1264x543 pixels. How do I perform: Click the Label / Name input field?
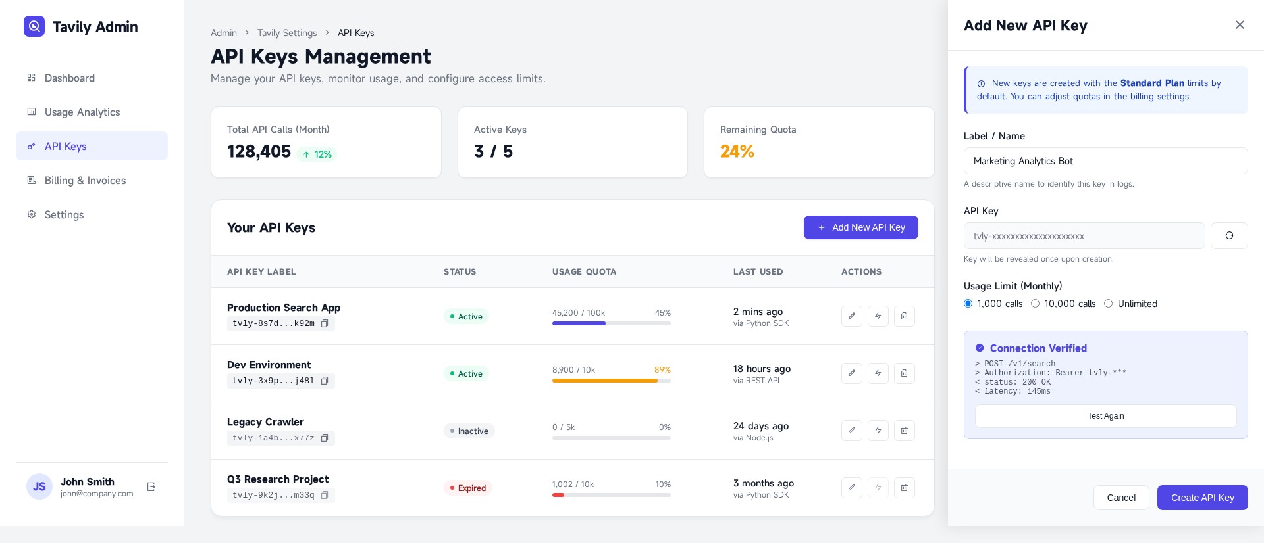pos(1105,161)
